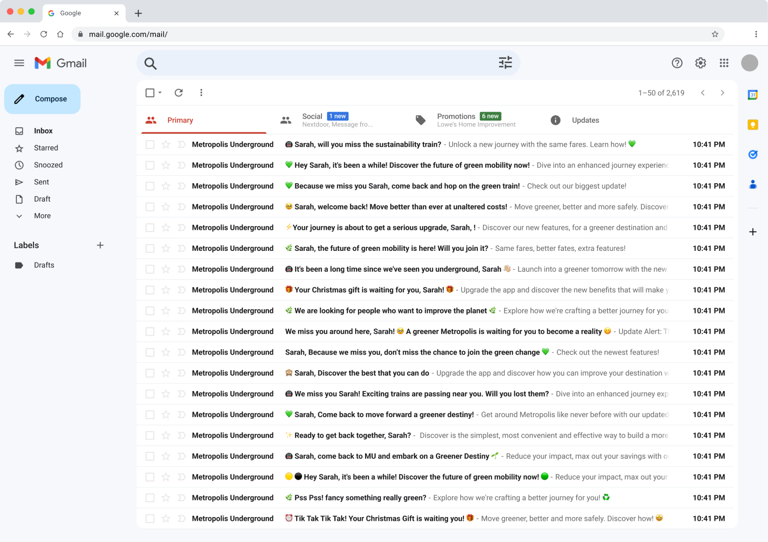Open the account avatar
This screenshot has height=542, width=768.
pos(749,63)
